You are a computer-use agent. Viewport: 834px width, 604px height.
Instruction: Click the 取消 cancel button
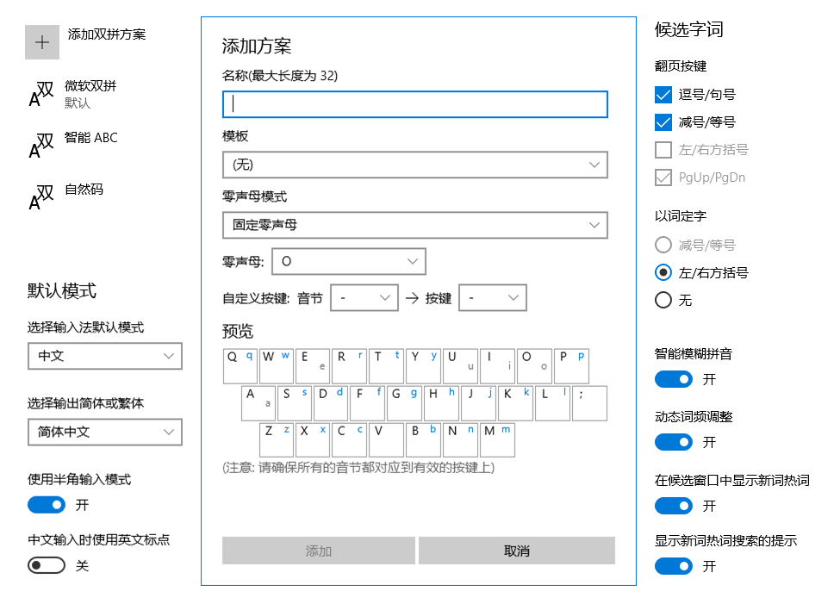[x=516, y=551]
